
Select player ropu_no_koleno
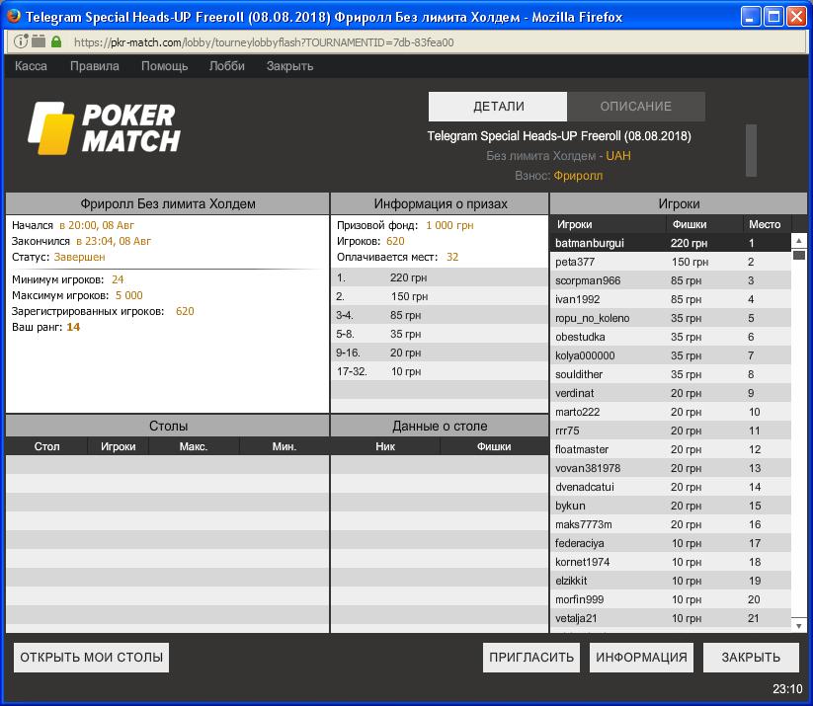671,318
